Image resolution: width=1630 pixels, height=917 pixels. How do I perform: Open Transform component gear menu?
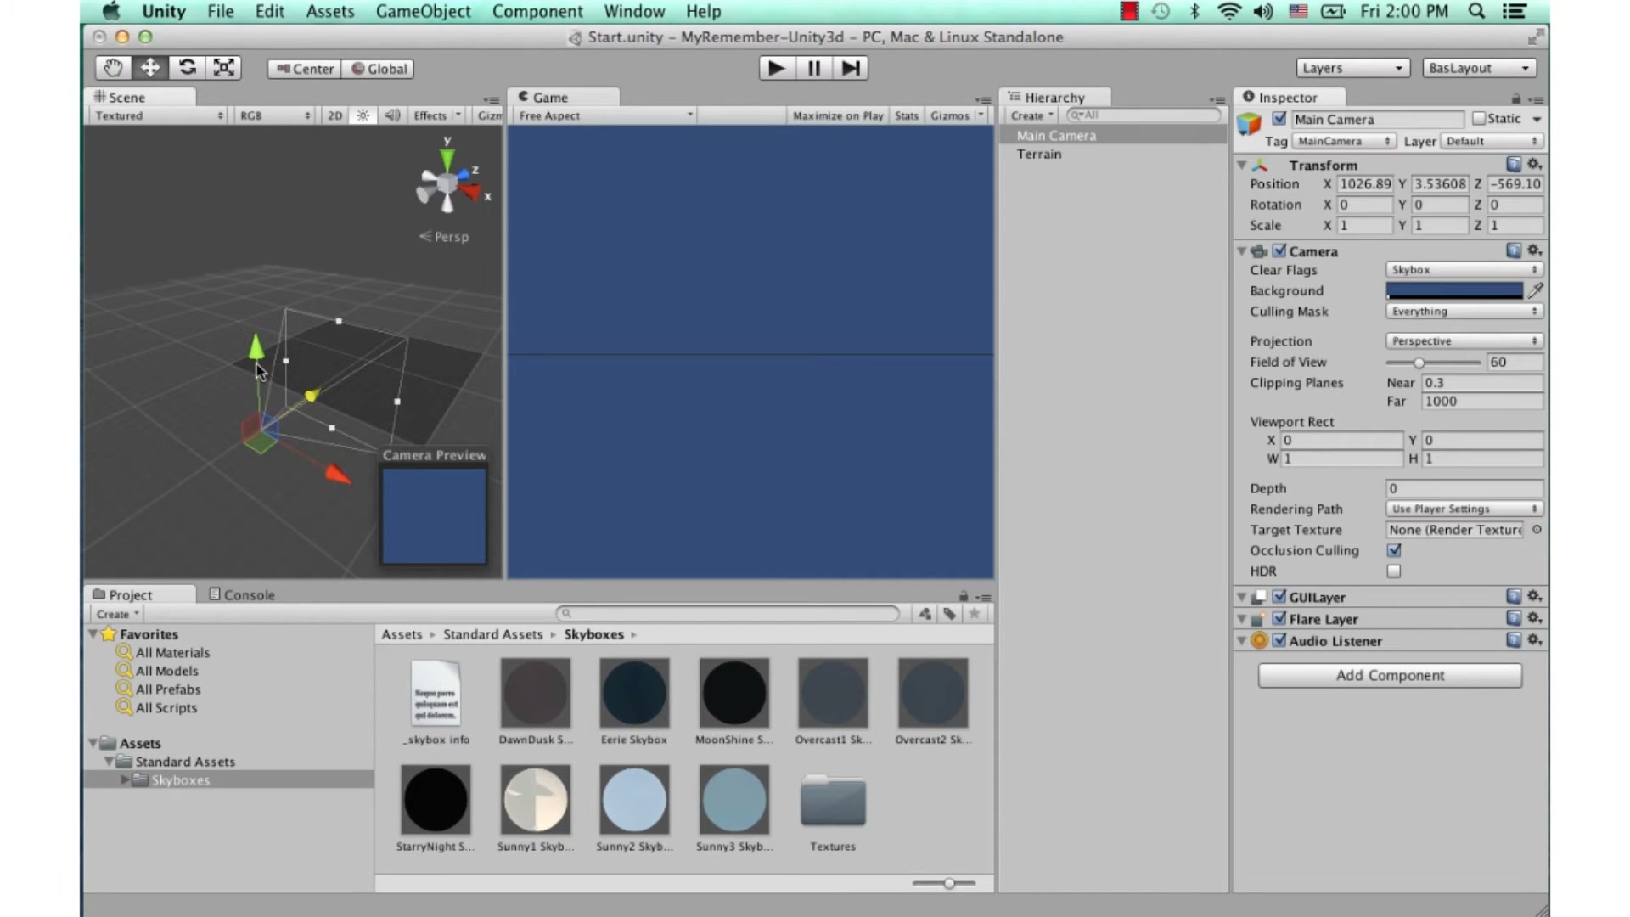(x=1534, y=164)
